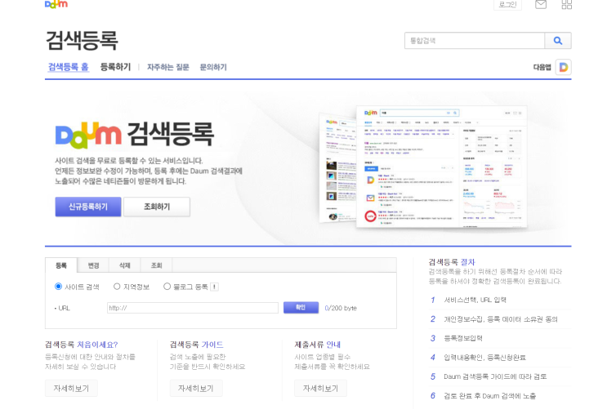Viewport: 607px width, 414px height.
Task: Select the 사이트 검색 radio button
Action: click(x=59, y=287)
